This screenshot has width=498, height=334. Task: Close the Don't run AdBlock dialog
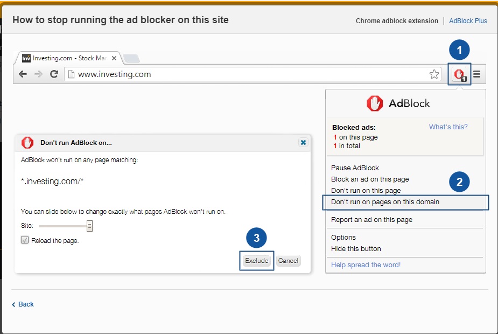pyautogui.click(x=303, y=142)
